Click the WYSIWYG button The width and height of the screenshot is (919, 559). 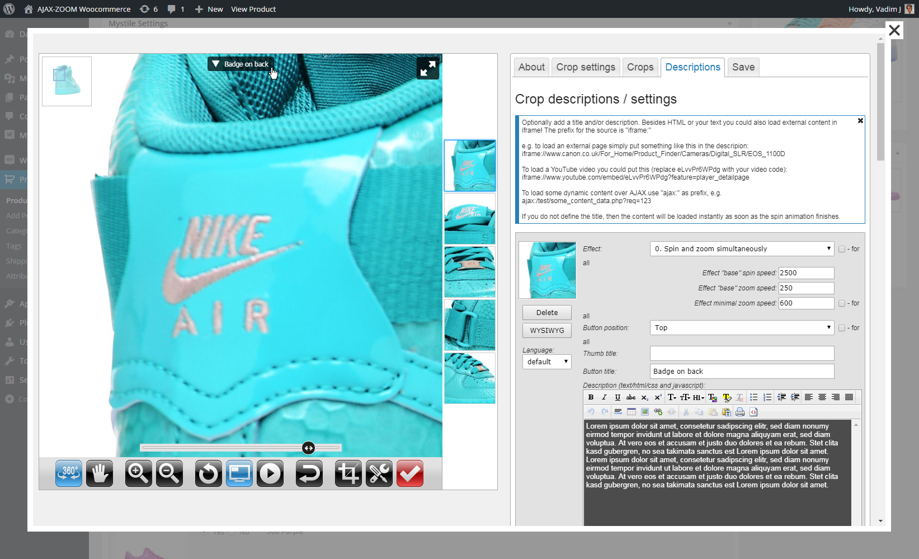[547, 331]
